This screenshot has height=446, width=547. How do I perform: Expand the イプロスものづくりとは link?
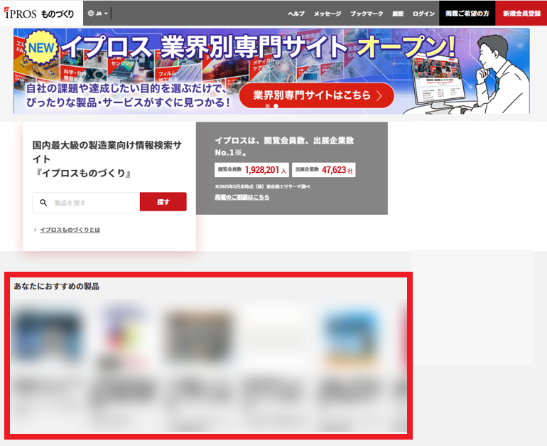tap(70, 230)
